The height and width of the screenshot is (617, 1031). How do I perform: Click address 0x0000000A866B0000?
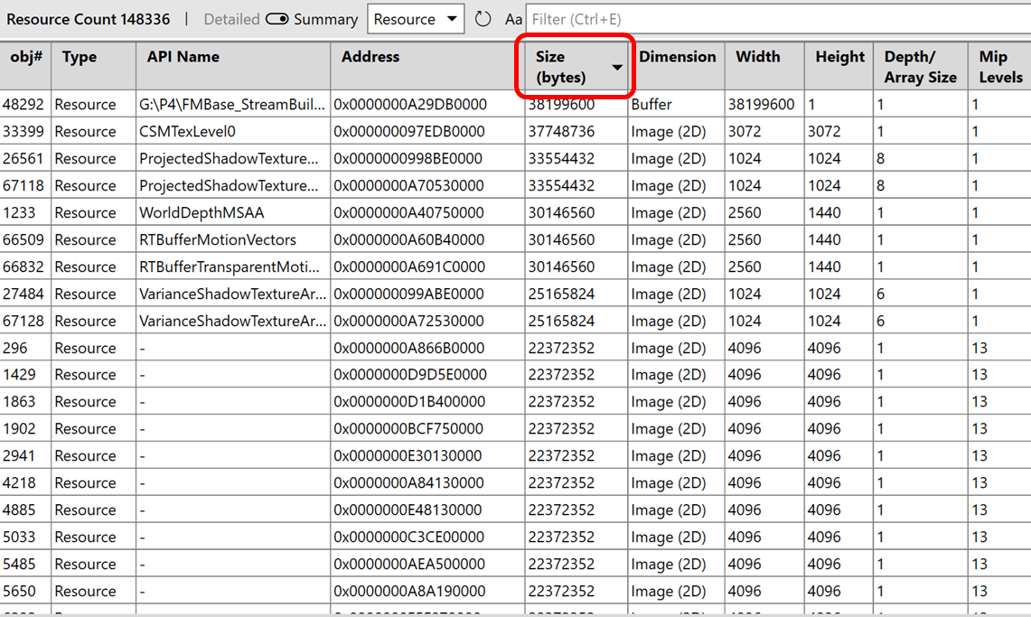click(408, 348)
